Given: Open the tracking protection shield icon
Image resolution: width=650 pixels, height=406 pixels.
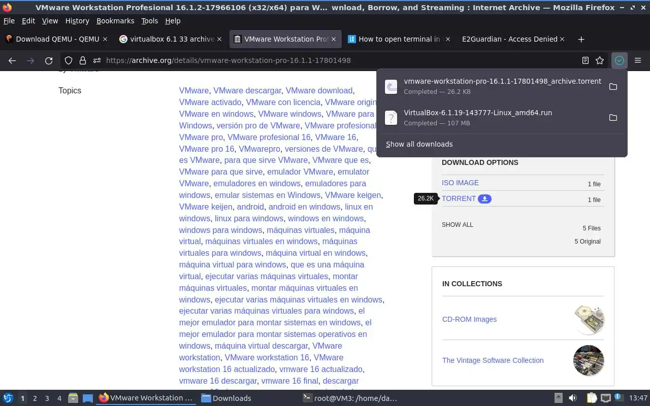Looking at the screenshot, I should click(x=69, y=60).
